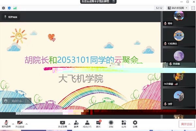
Task: Open the apps (应用) menu
Action: tap(124, 124)
